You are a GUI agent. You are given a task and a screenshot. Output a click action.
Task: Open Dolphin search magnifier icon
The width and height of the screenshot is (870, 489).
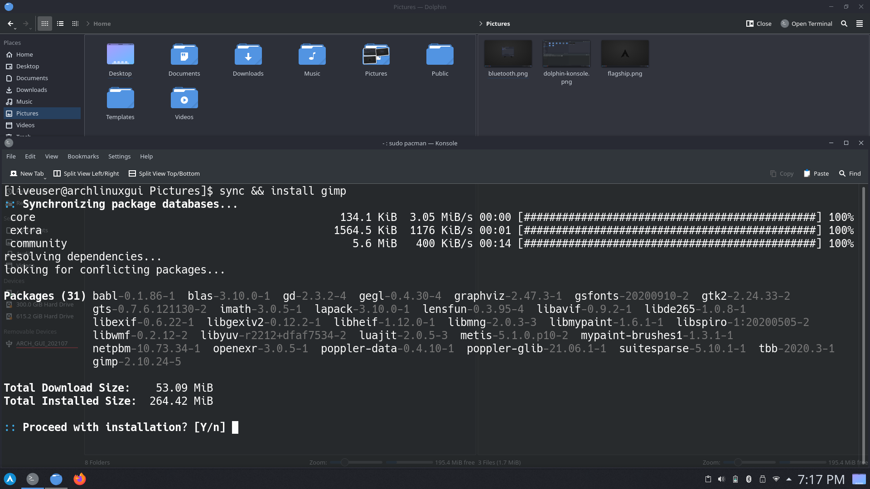(x=844, y=24)
